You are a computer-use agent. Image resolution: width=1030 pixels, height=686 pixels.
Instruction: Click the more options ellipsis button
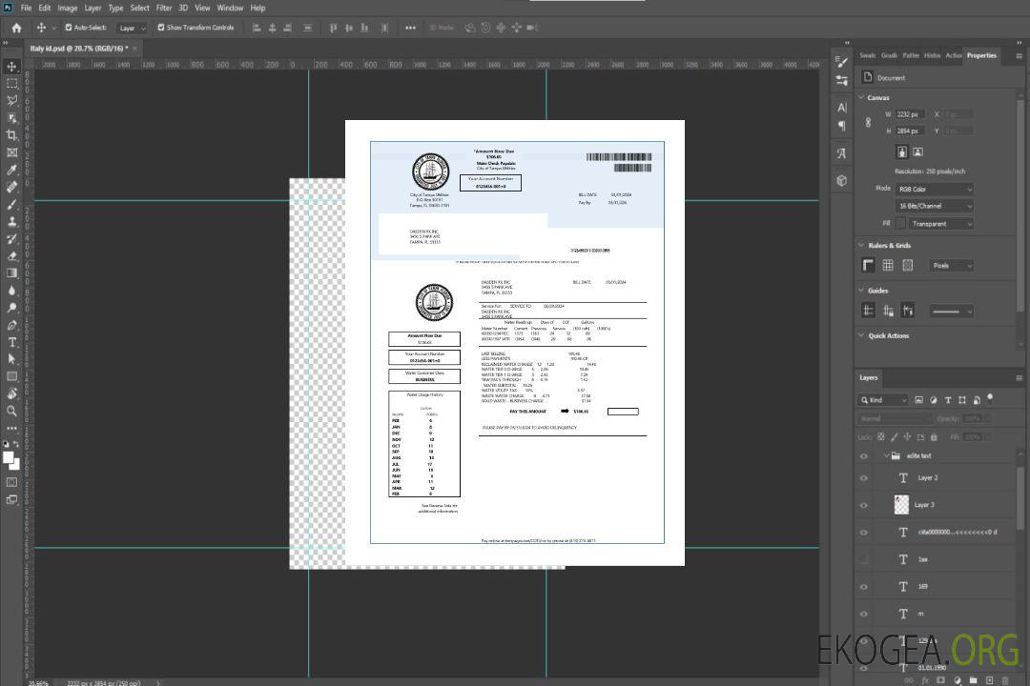pos(410,28)
